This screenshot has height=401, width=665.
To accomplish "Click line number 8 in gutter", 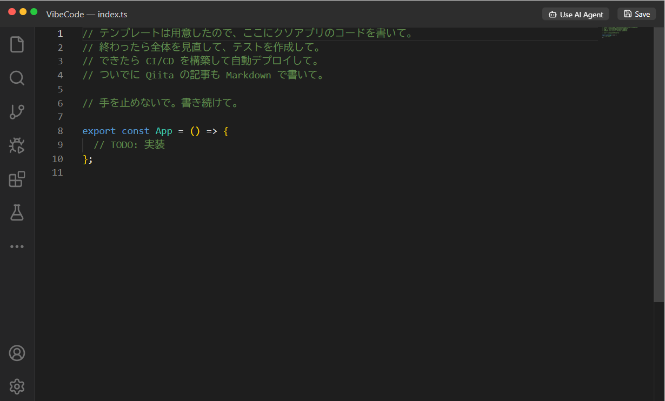I will pos(60,131).
